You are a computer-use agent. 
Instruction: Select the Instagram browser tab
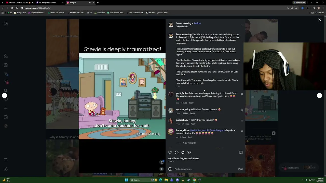coord(80,3)
